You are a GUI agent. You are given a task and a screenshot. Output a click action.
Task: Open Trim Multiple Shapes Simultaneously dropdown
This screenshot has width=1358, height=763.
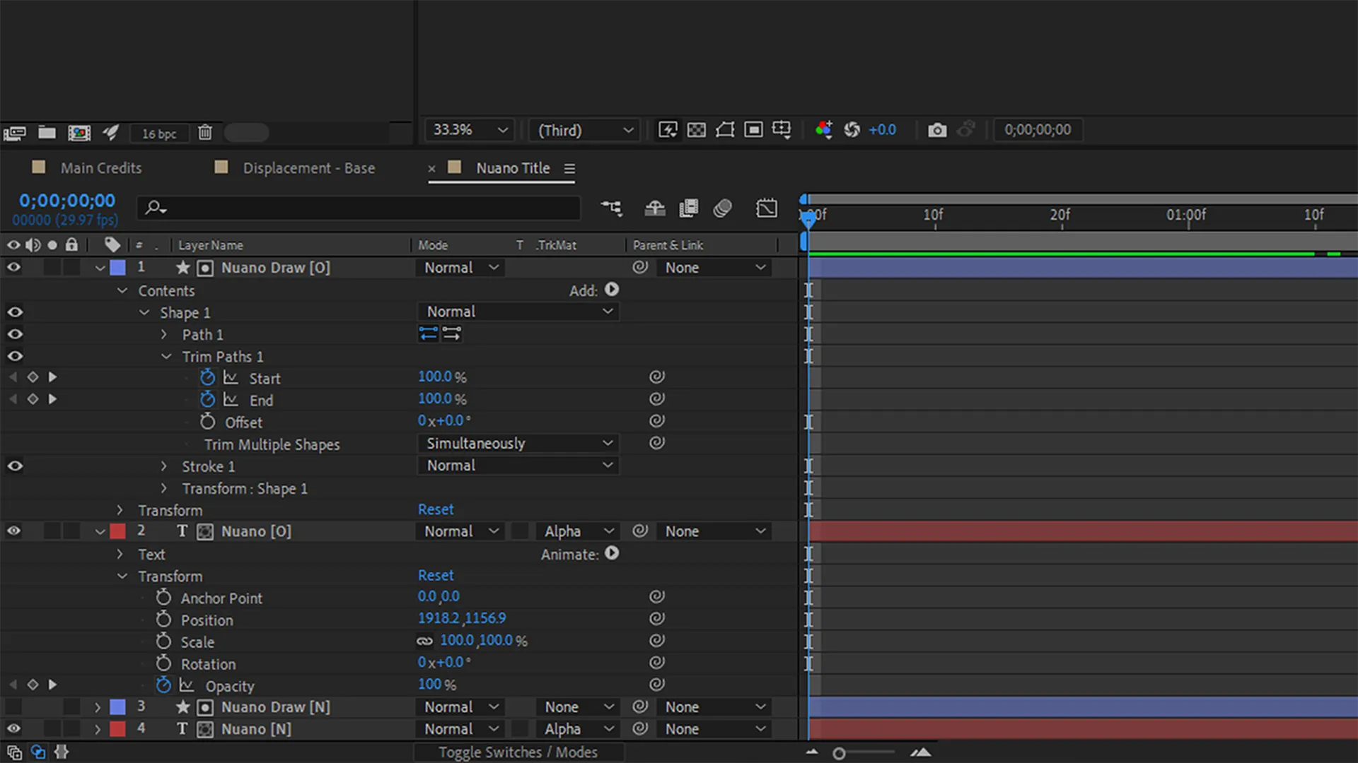tap(518, 443)
